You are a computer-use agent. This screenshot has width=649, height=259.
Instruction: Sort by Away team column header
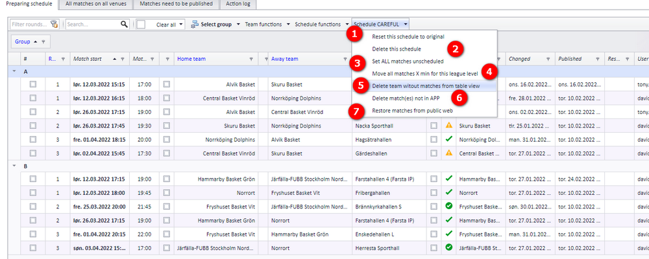tap(285, 59)
